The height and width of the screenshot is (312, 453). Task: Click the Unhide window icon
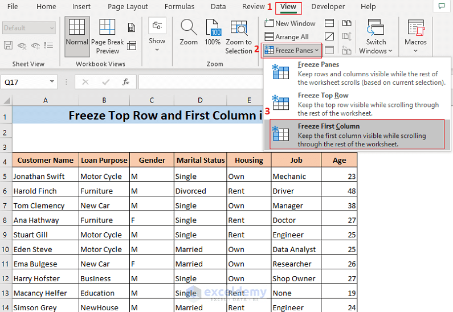[329, 50]
